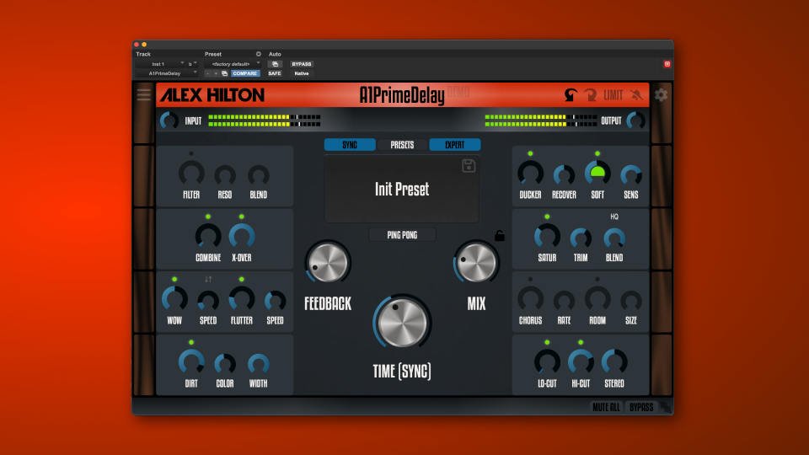
Task: Toggle the Lo-Cut LED
Action: click(x=547, y=343)
